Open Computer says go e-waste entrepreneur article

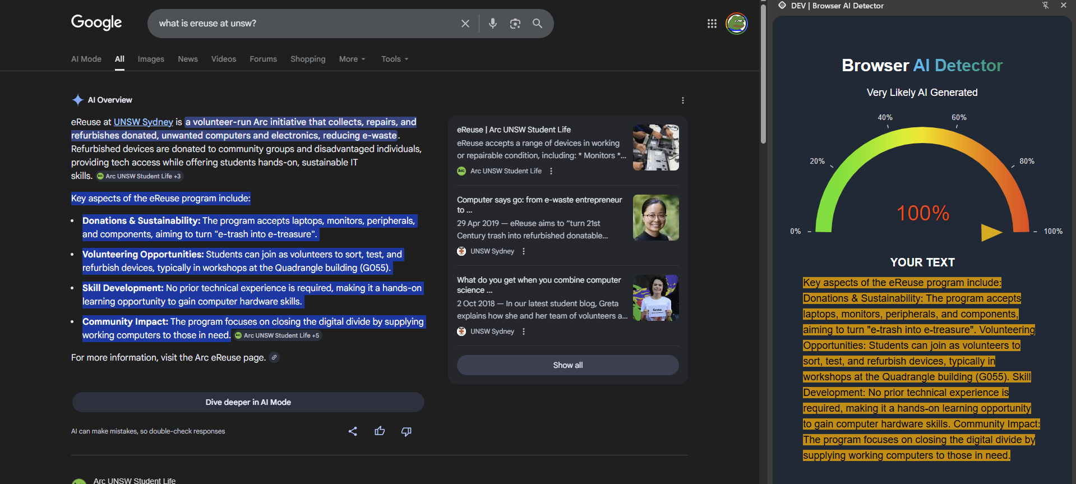click(x=539, y=205)
